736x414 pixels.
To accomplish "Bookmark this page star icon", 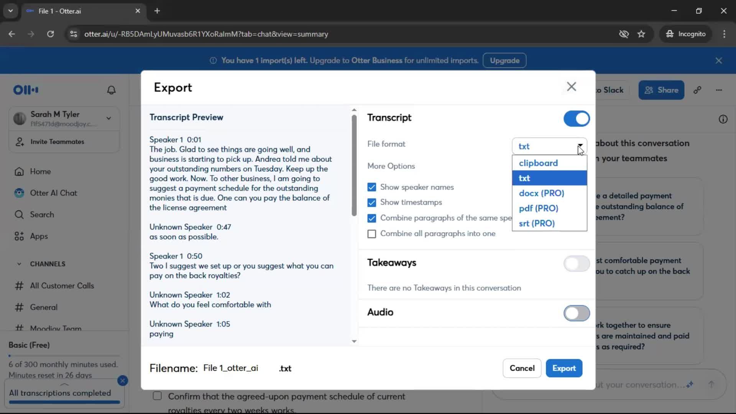I will 641,34.
